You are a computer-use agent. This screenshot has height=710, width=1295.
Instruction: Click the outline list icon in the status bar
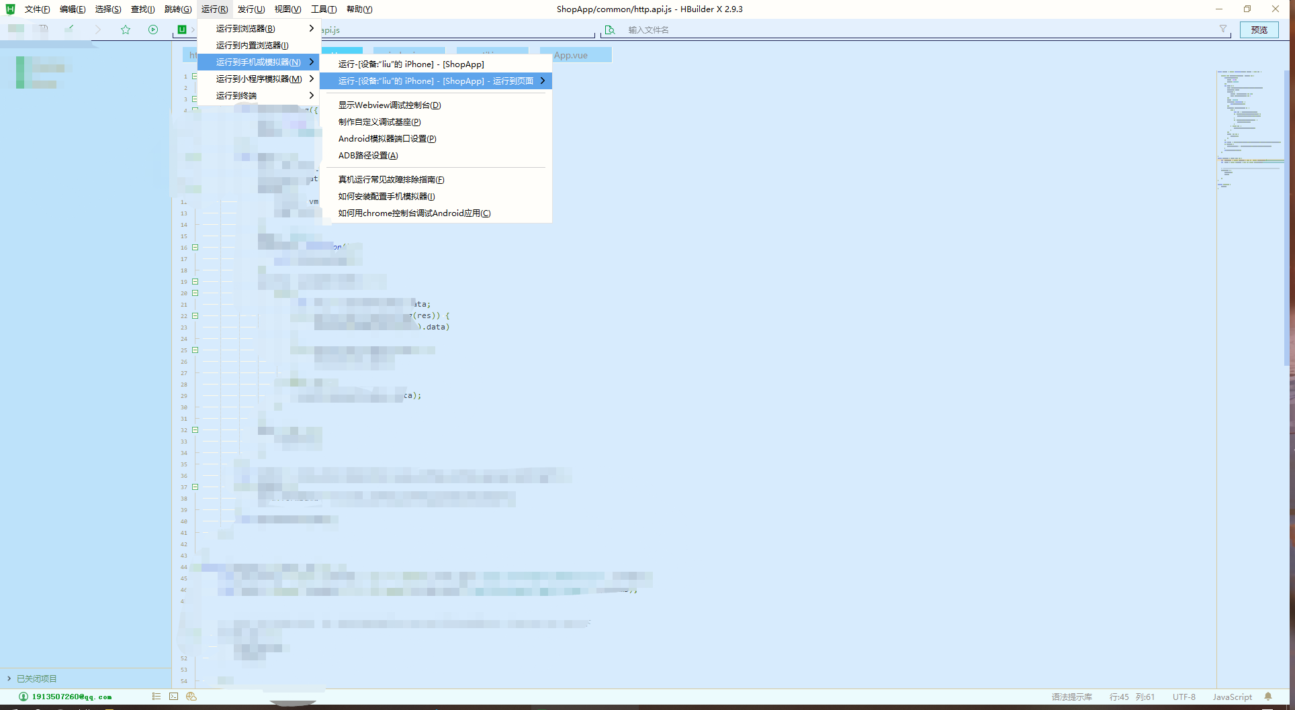click(157, 697)
